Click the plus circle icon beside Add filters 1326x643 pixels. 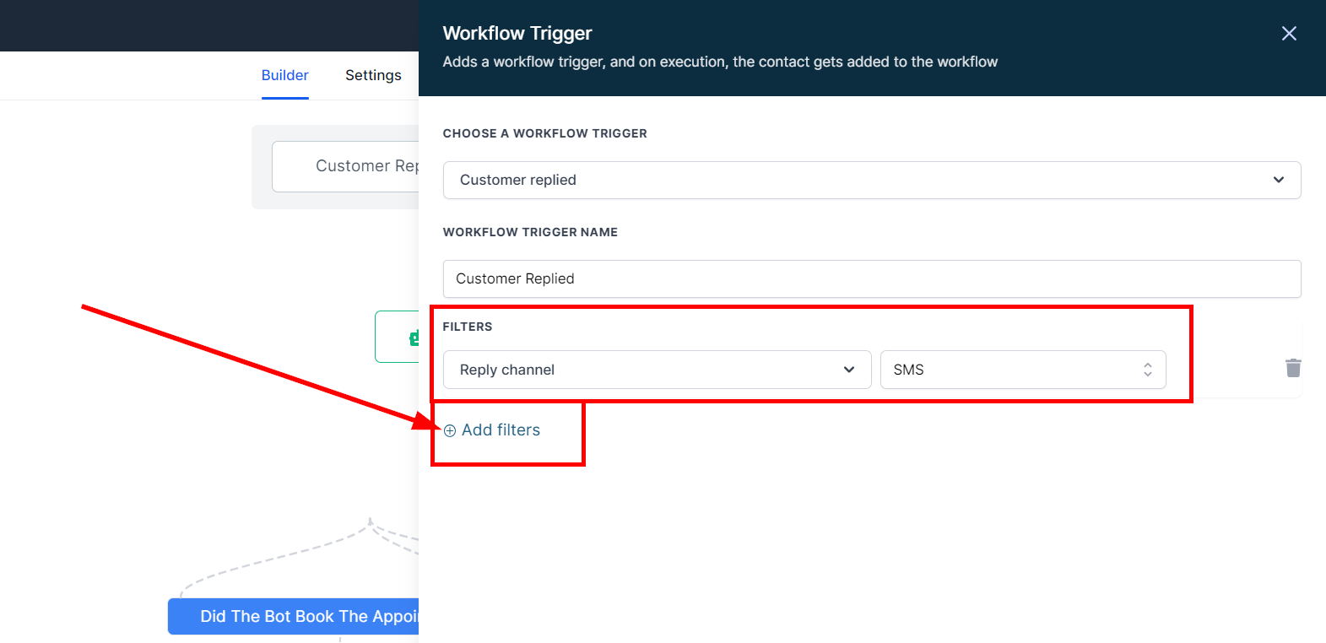click(450, 430)
